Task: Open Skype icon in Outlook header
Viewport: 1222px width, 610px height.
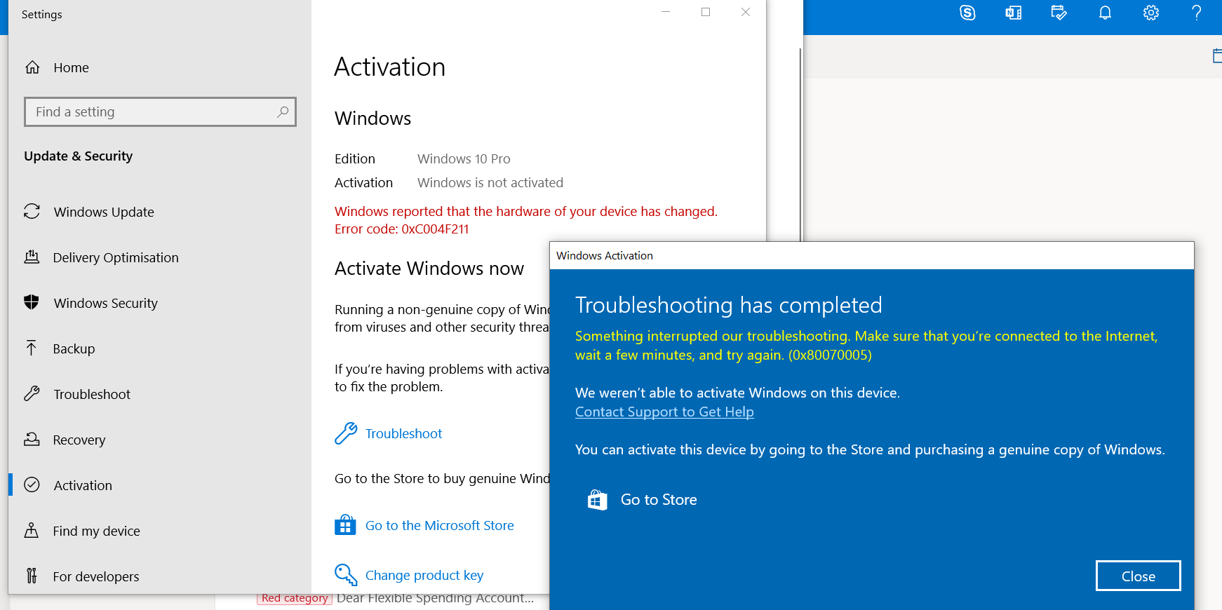Action: pyautogui.click(x=967, y=13)
